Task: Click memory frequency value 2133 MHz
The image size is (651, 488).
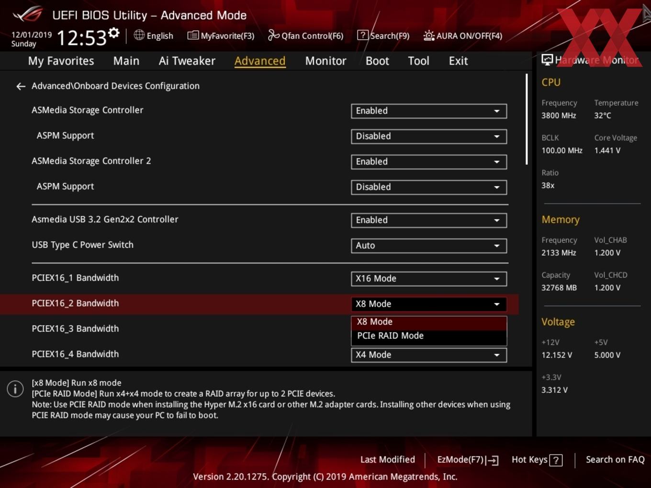Action: tap(559, 253)
